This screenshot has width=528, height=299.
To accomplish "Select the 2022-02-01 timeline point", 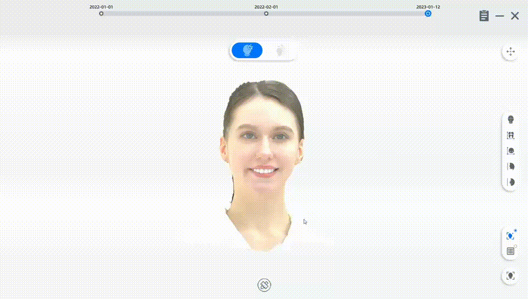I will coord(266,14).
